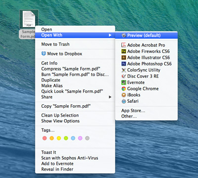This screenshot has height=178, width=198.
Task: Apply the blue tag color
Action: click(x=73, y=138)
